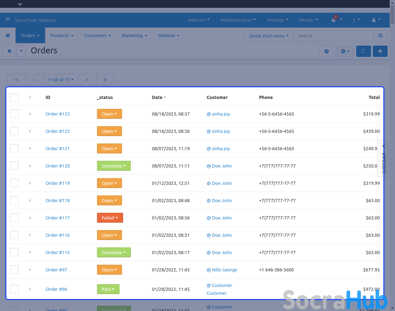
Task: Open Order #115 link
Action: pyautogui.click(x=57, y=252)
